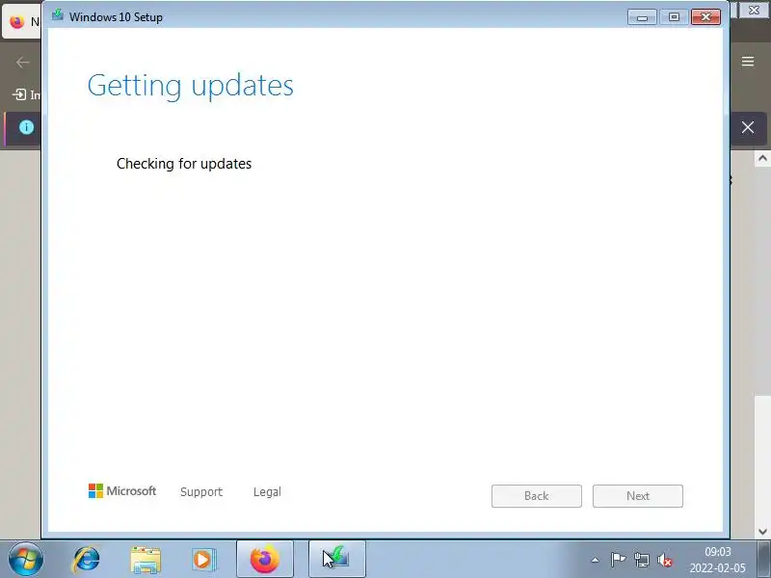Click the Windows 10 Setup title bar icon
771x578 pixels.
tap(58, 14)
